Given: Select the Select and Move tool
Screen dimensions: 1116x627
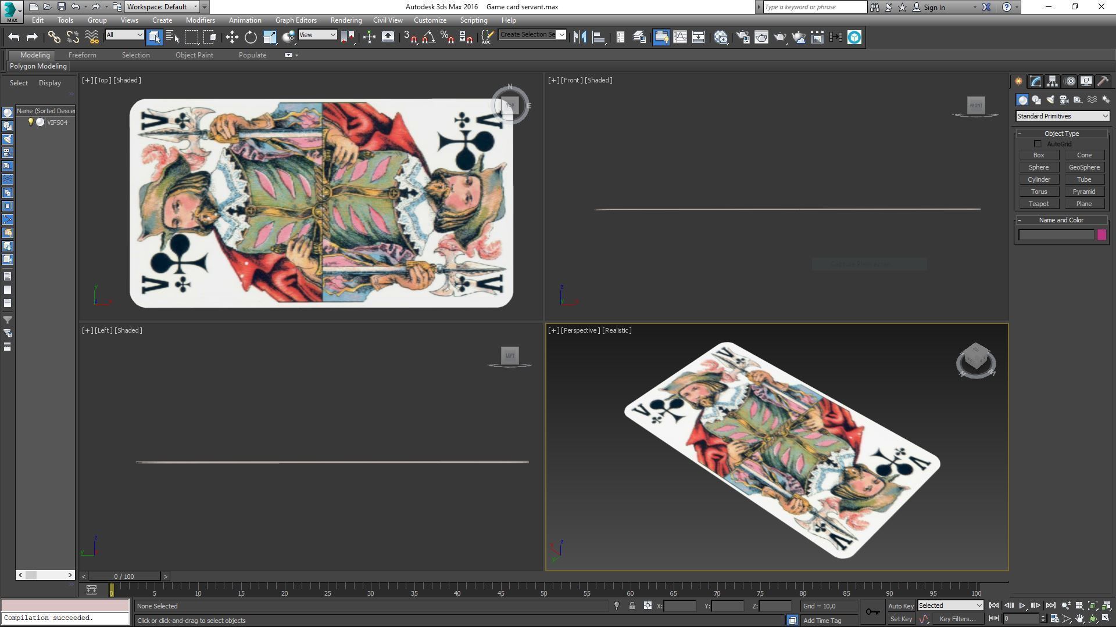Looking at the screenshot, I should point(232,37).
